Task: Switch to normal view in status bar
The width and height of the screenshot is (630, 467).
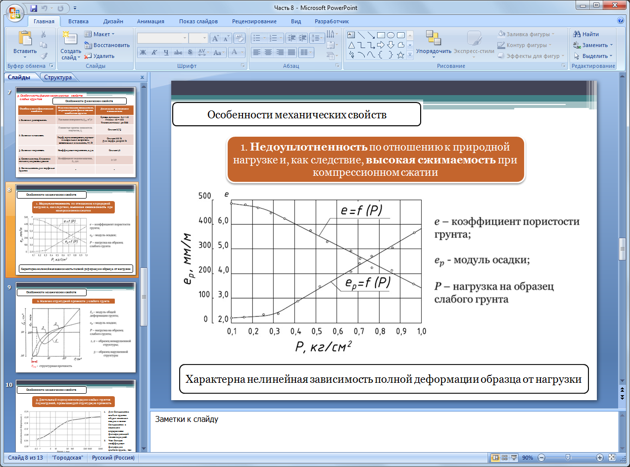Action: [495, 458]
